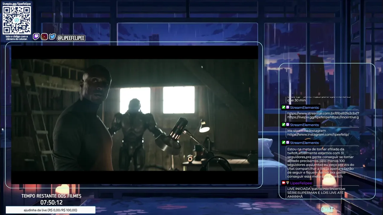Click the 'ajudinha da live' donation goal bar
Screen dimensions: 383x215
point(51,210)
